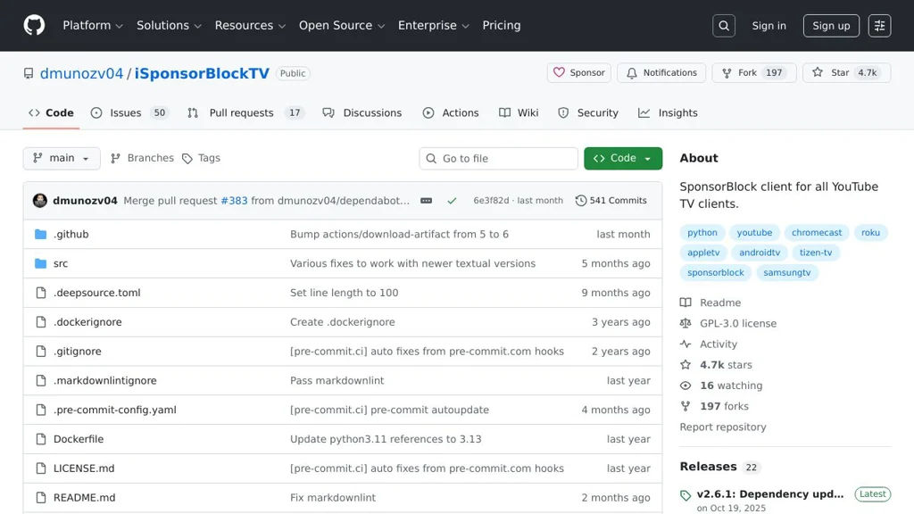Select the chromecast topic tag
The image size is (914, 514).
[816, 233]
